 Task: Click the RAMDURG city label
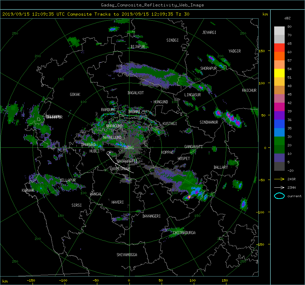coord(108,110)
